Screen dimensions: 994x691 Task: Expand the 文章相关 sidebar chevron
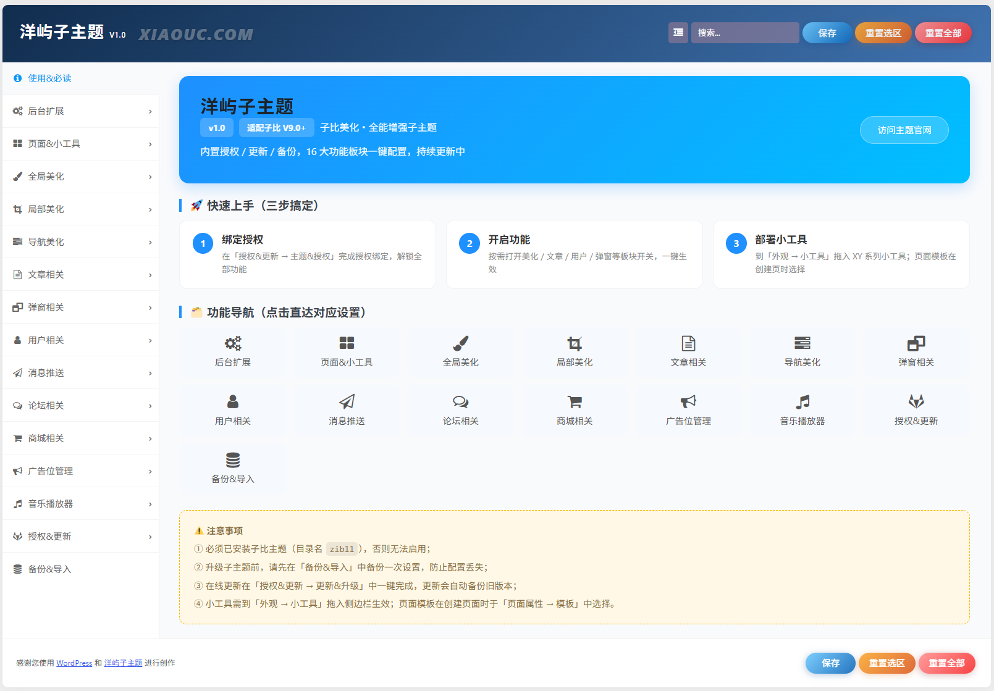pos(150,275)
